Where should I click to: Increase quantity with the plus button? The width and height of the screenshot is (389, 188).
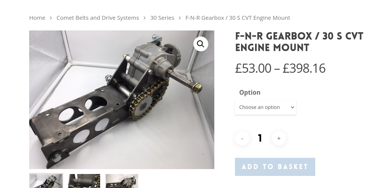click(x=279, y=138)
